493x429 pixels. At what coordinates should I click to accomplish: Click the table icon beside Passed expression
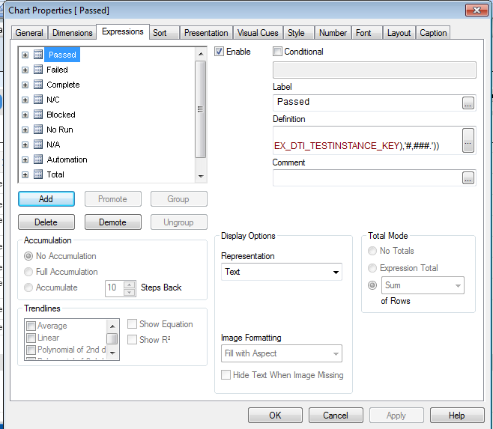38,55
